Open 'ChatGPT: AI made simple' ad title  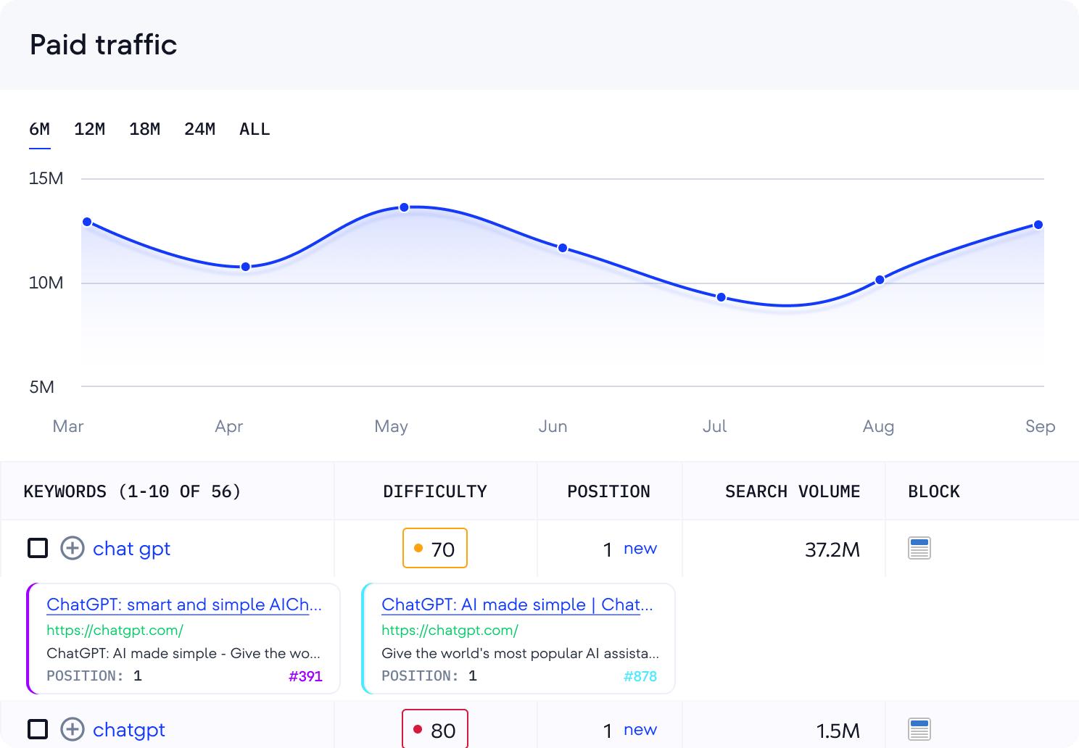coord(517,604)
